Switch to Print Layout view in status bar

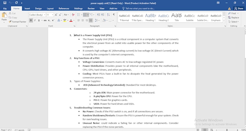pyautogui.click(x=205, y=130)
